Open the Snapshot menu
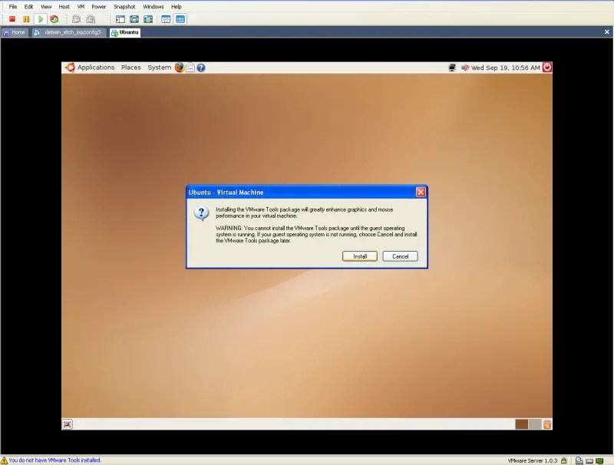 124,7
